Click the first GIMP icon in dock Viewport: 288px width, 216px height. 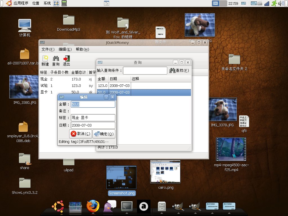coord(178,207)
